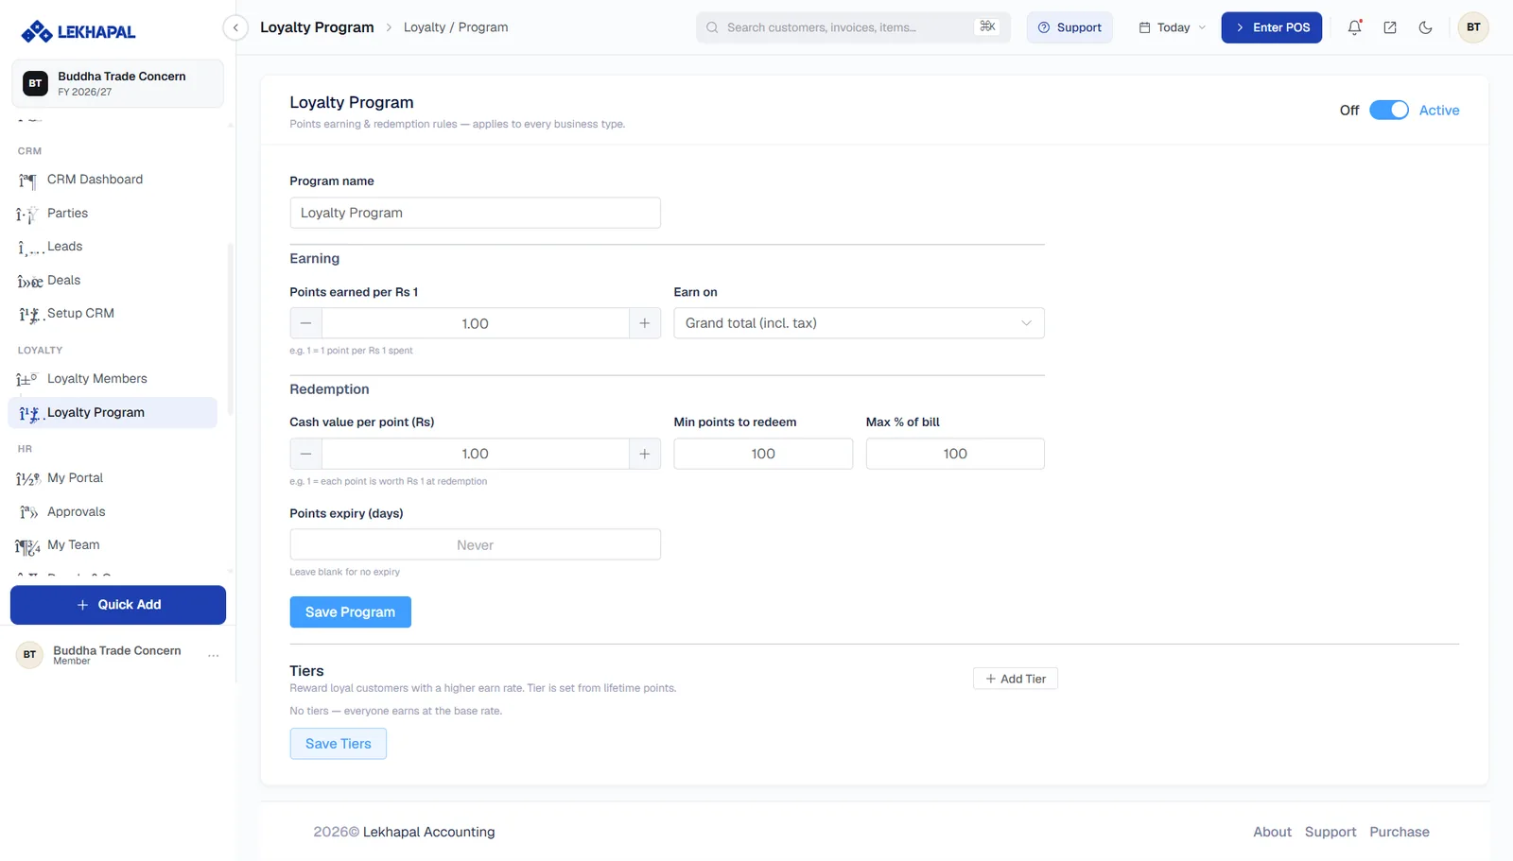Viewport: 1513px width, 861px height.
Task: Open the notifications bell
Action: pos(1354,27)
